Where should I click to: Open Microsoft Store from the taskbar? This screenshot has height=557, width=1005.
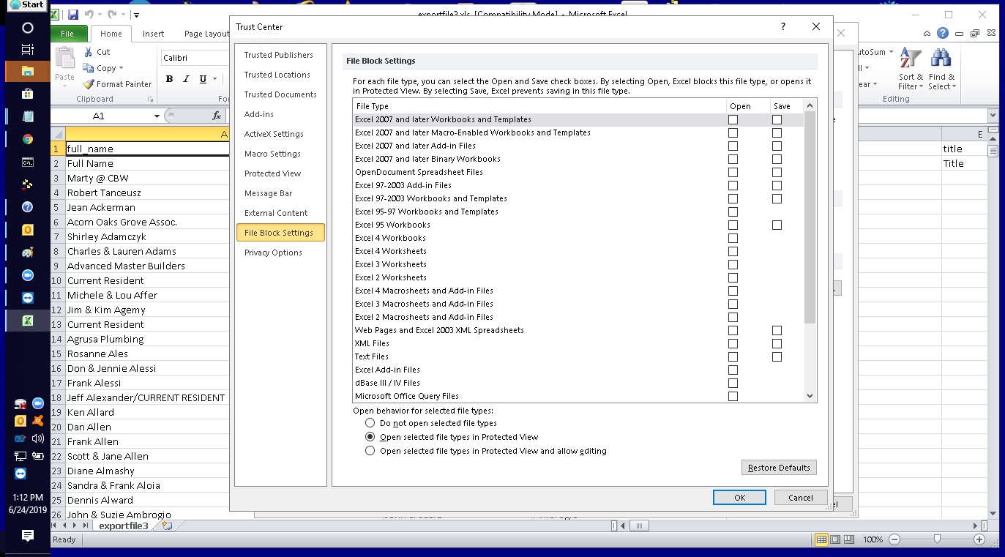click(28, 94)
